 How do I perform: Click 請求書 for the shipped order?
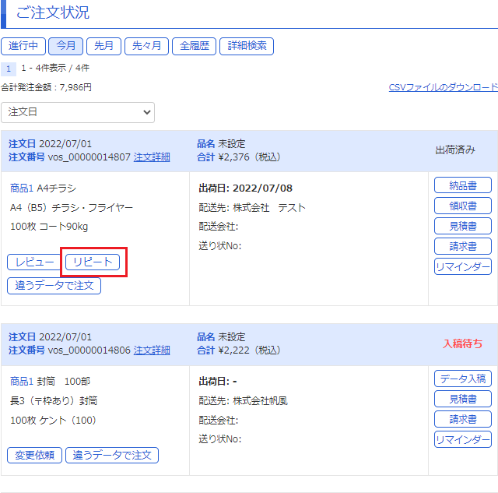(x=462, y=246)
